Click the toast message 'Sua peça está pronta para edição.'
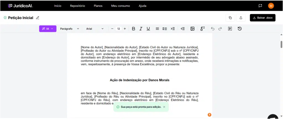This screenshot has width=283, height=119. tap(141, 107)
